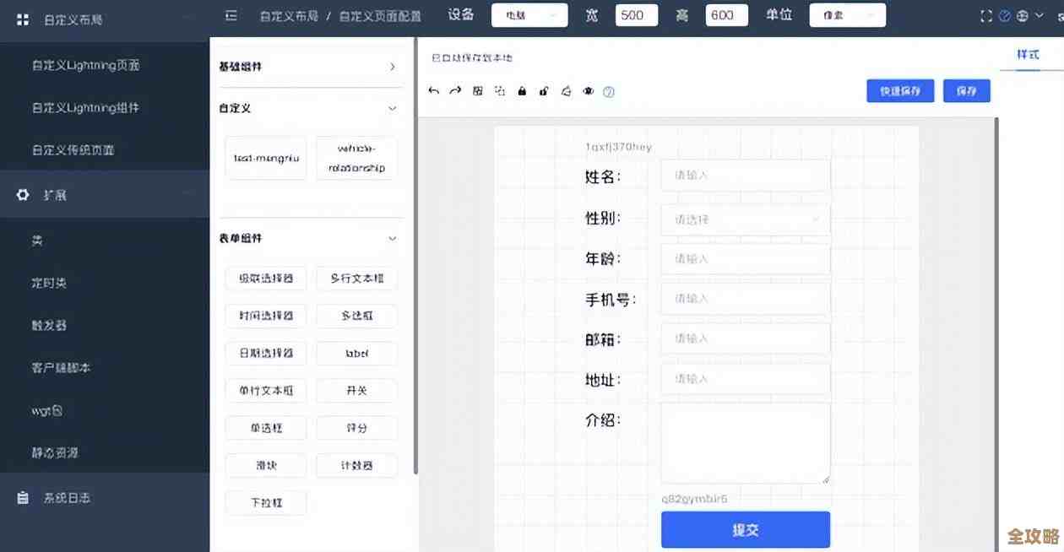Toggle component preview with the eye icon
The height and width of the screenshot is (552, 1064).
(589, 90)
